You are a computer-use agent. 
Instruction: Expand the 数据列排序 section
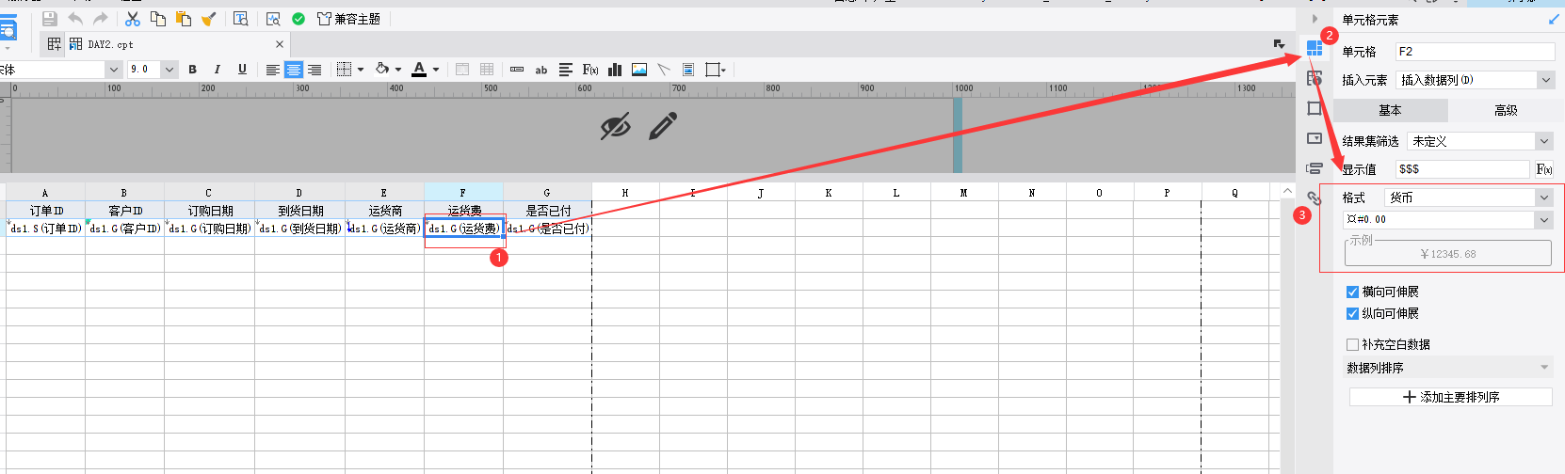(1448, 368)
